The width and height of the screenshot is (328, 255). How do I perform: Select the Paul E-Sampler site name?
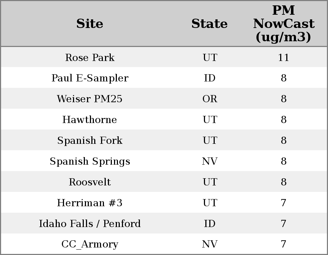(x=90, y=78)
